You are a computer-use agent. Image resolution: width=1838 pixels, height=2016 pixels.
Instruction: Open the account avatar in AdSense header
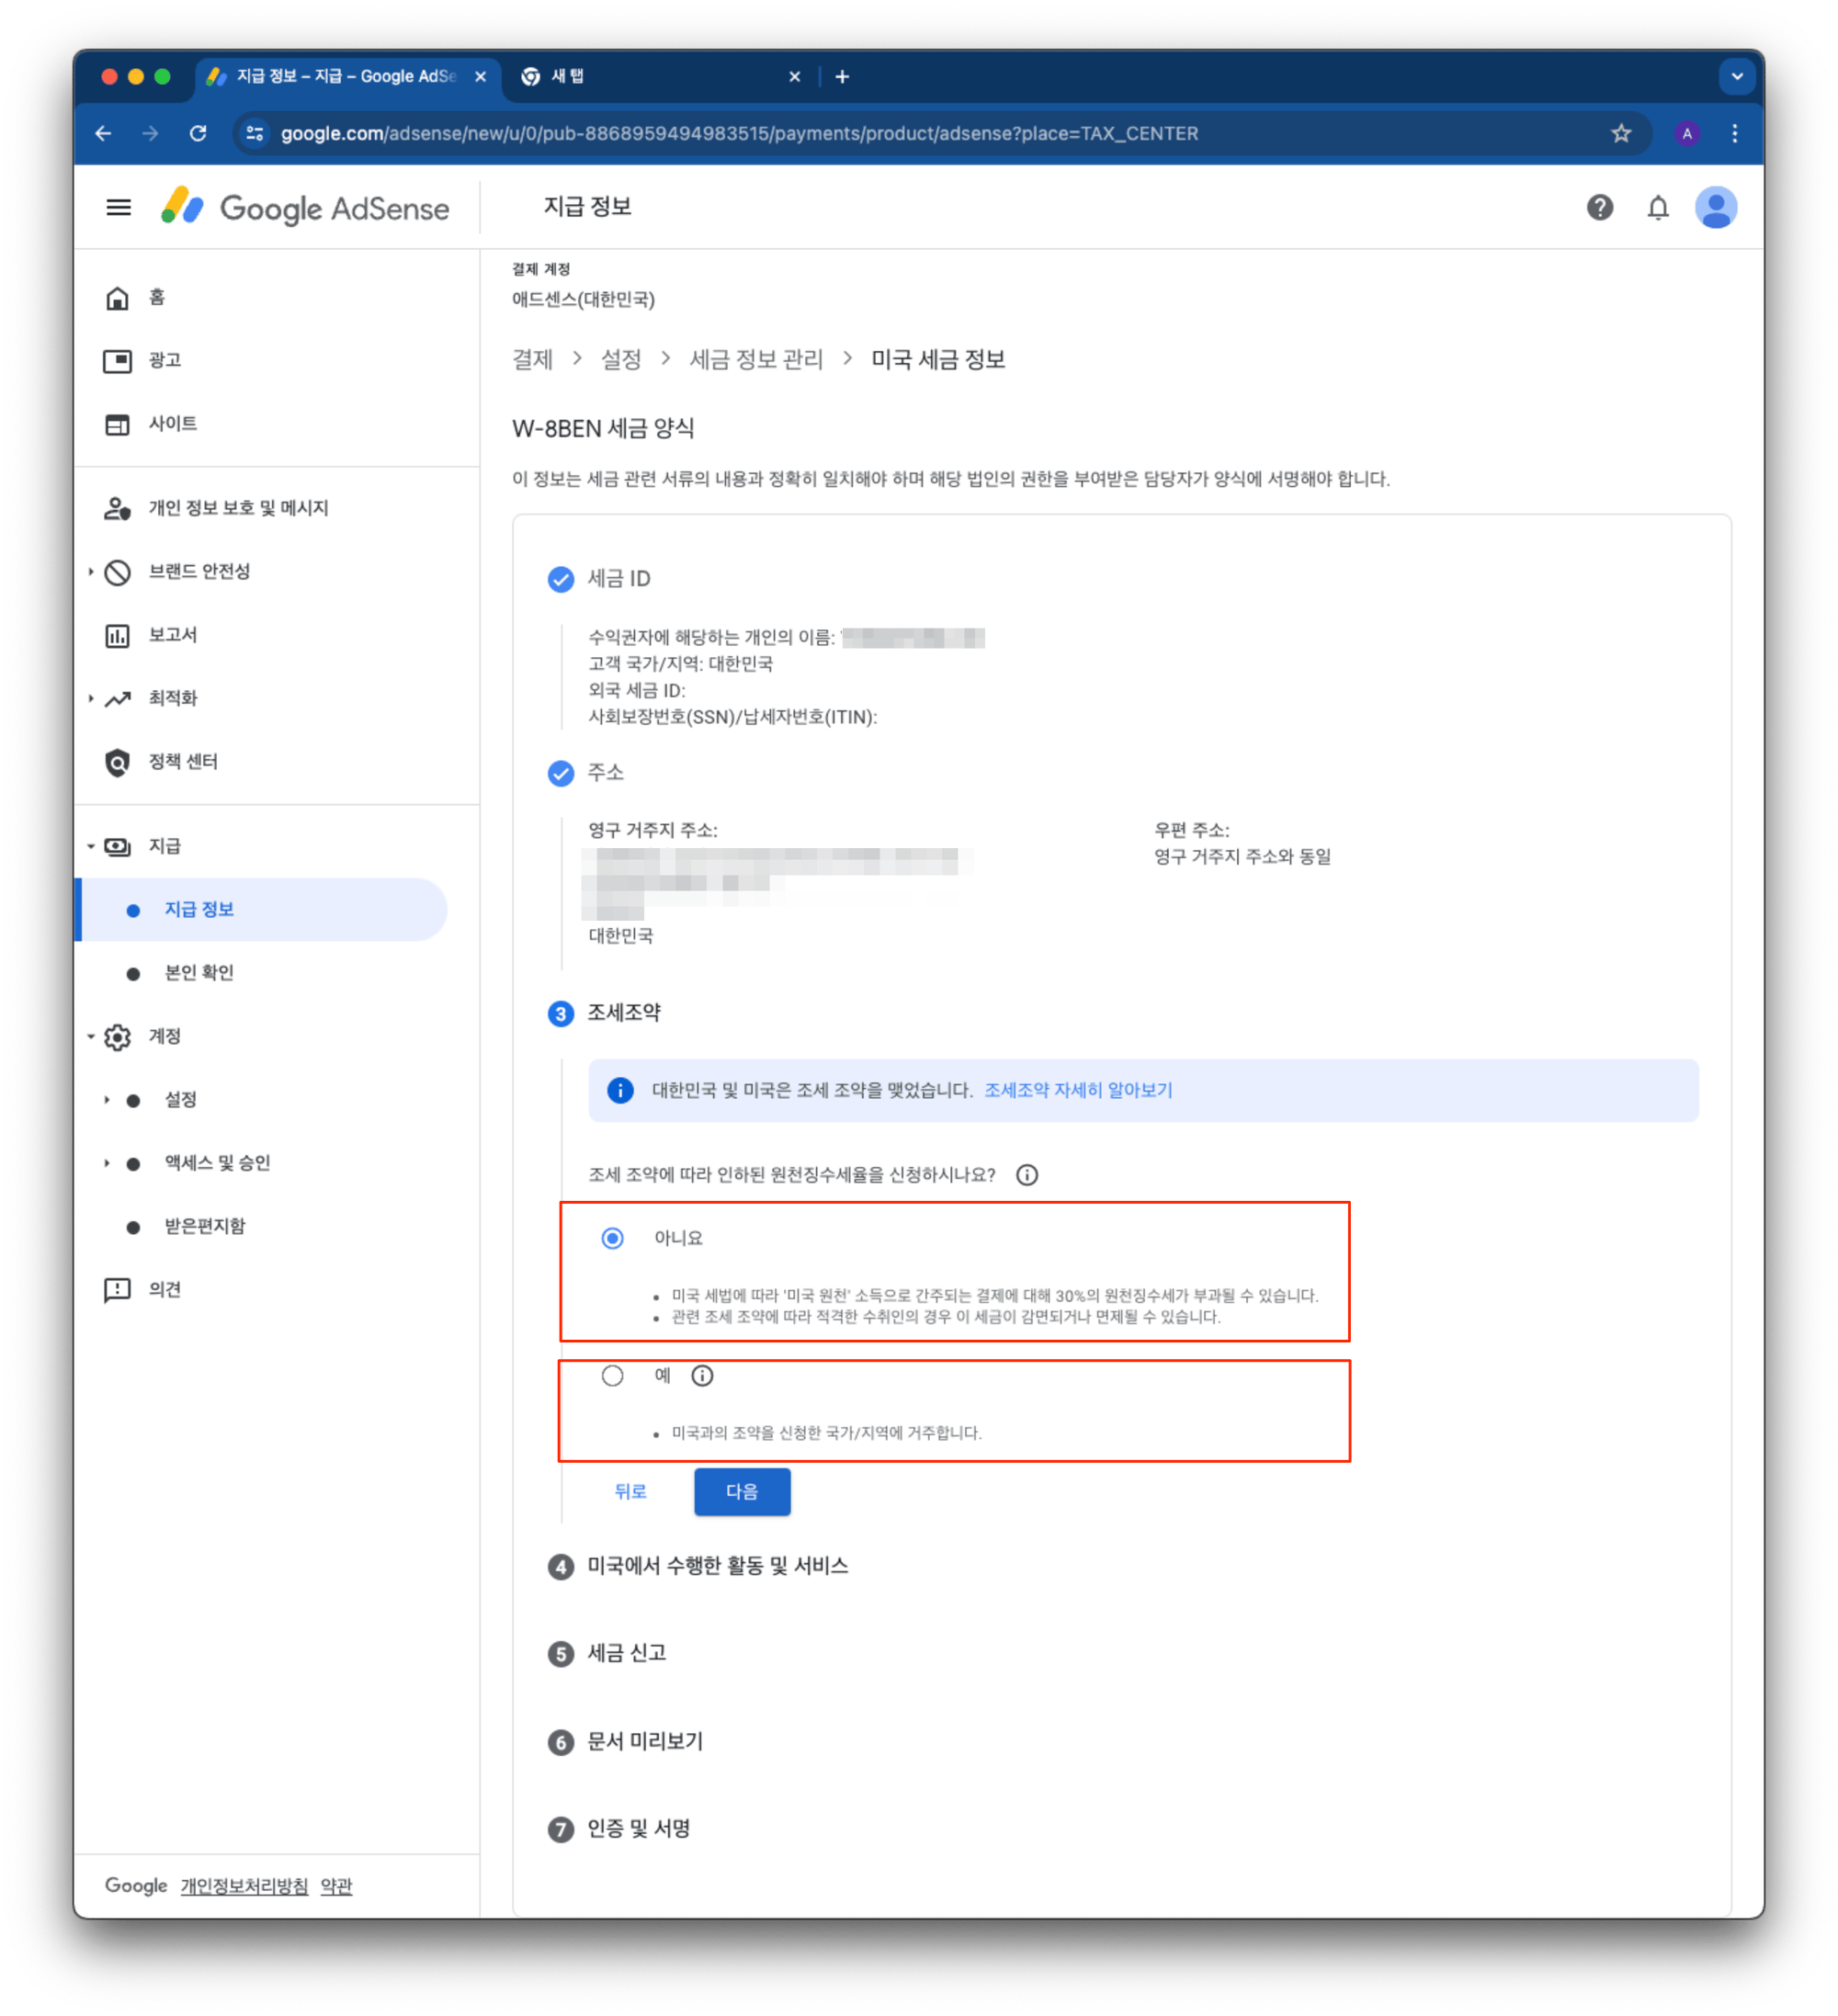pos(1714,207)
